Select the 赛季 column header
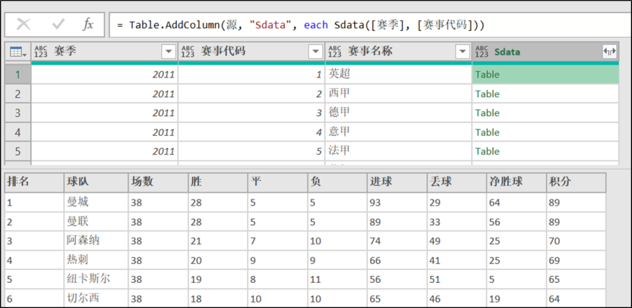The width and height of the screenshot is (632, 308). [105, 52]
